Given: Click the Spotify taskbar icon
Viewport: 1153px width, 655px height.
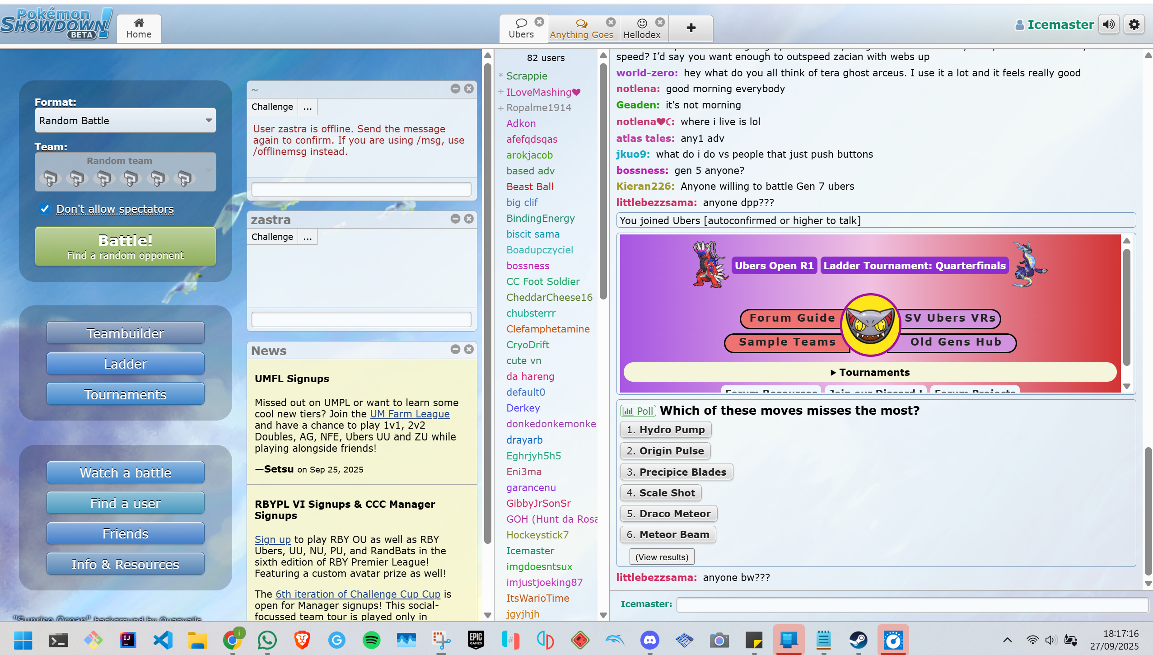Looking at the screenshot, I should [x=371, y=640].
